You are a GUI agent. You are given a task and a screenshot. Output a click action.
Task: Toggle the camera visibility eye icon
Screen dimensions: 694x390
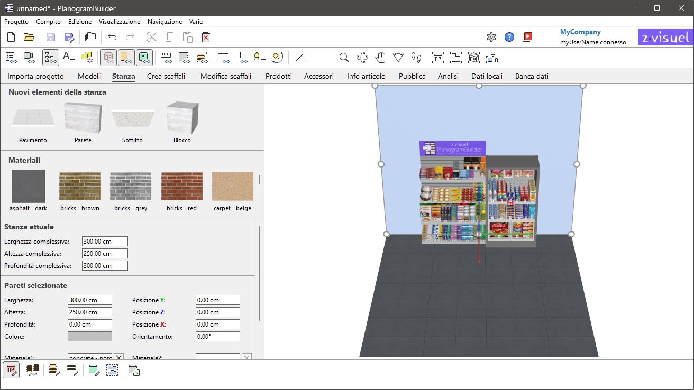[x=29, y=57]
